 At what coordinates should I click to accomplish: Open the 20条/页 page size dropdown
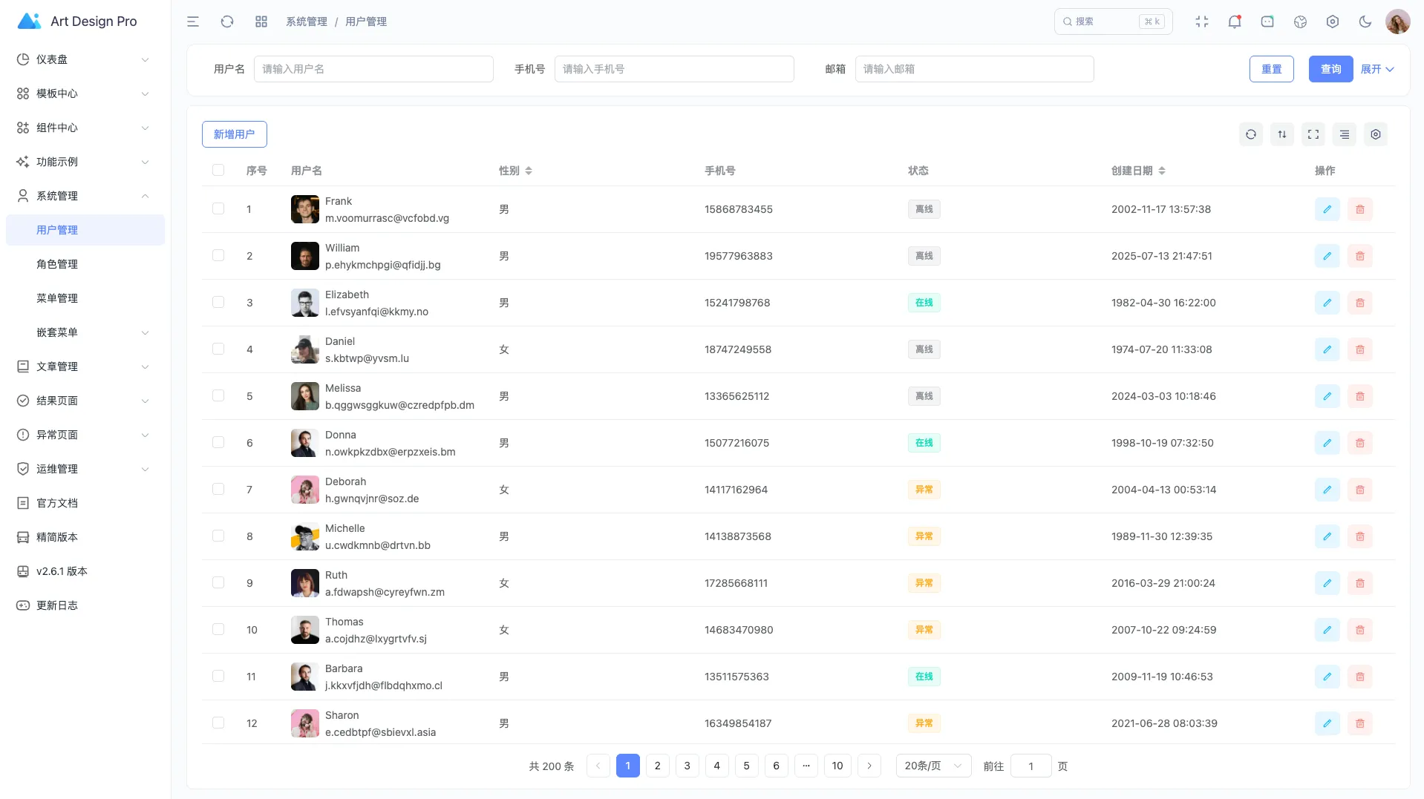pos(933,766)
